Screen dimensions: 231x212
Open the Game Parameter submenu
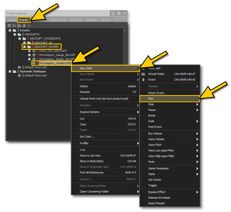(170, 168)
